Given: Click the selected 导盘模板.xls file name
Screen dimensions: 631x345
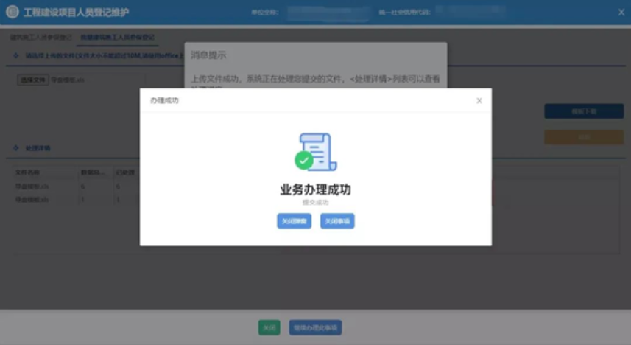Looking at the screenshot, I should [68, 80].
